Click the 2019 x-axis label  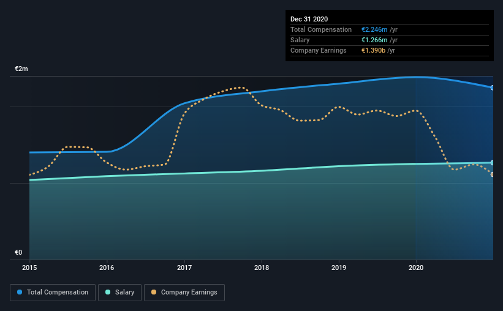(339, 268)
